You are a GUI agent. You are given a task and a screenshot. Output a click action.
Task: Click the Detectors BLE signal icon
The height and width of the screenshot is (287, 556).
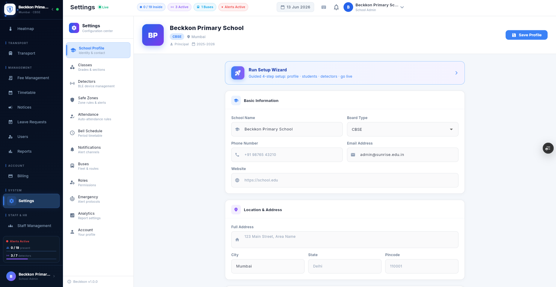[x=72, y=84]
